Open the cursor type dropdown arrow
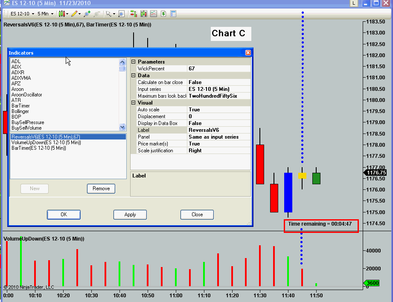This screenshot has width=393, height=302. 114,14
